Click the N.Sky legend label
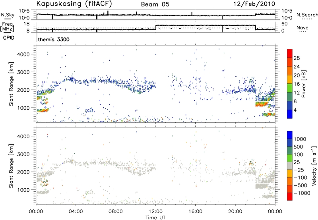 [8, 15]
